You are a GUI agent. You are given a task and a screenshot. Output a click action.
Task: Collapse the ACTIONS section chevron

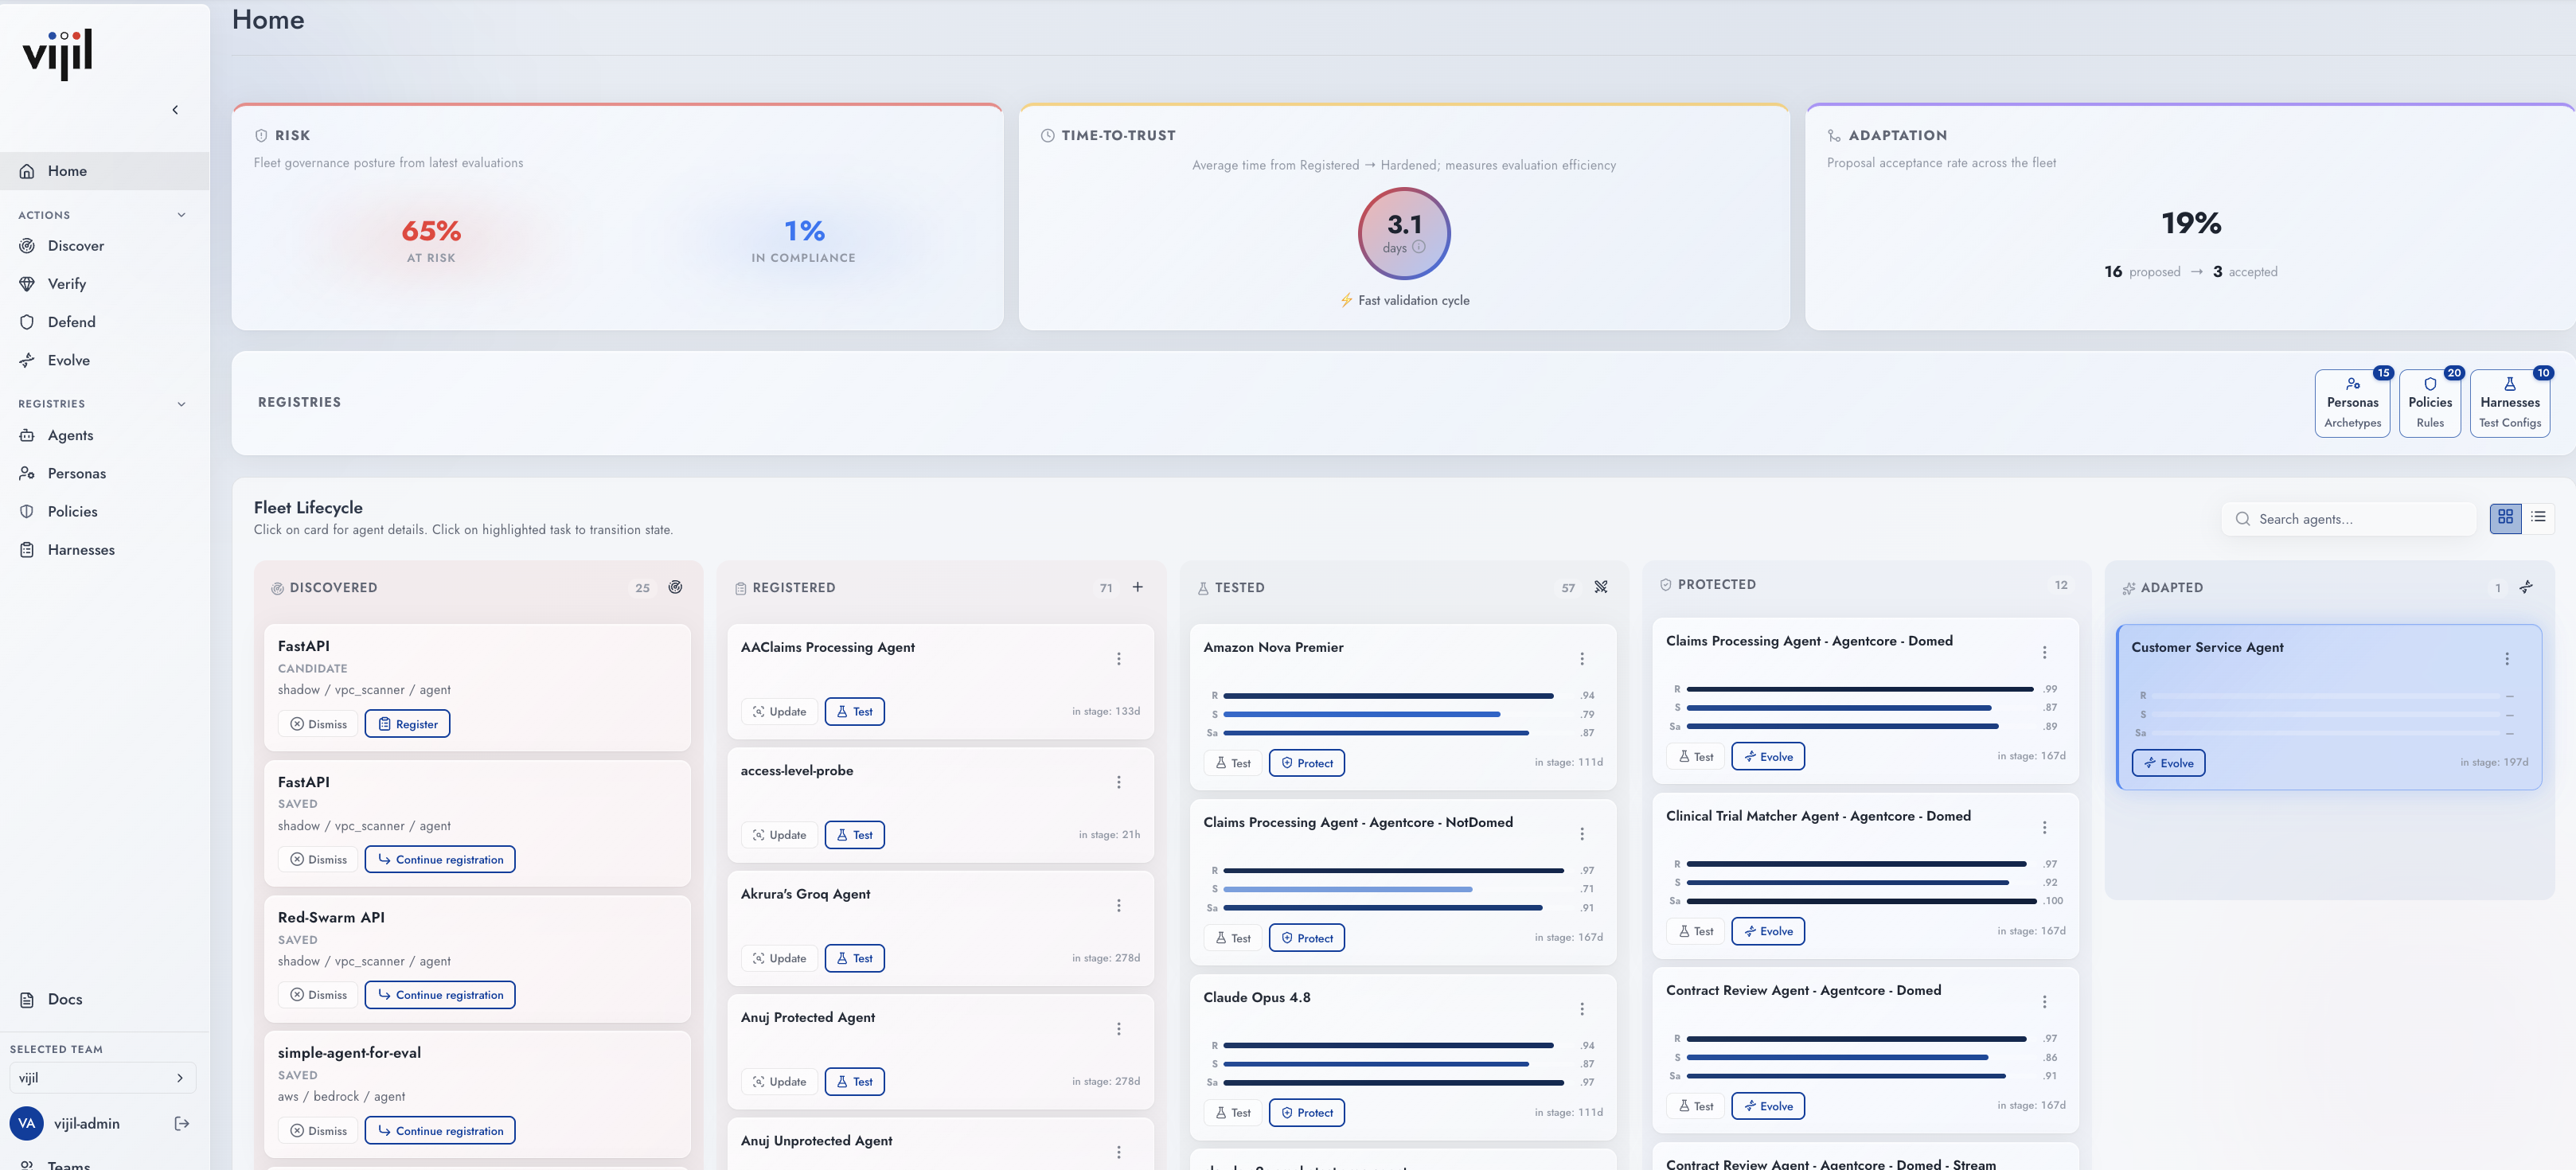181,215
